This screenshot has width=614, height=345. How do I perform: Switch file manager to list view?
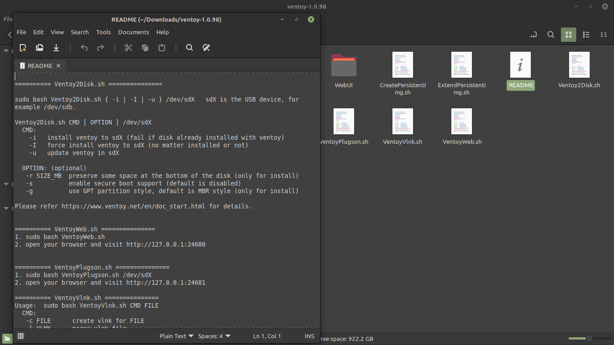586,34
